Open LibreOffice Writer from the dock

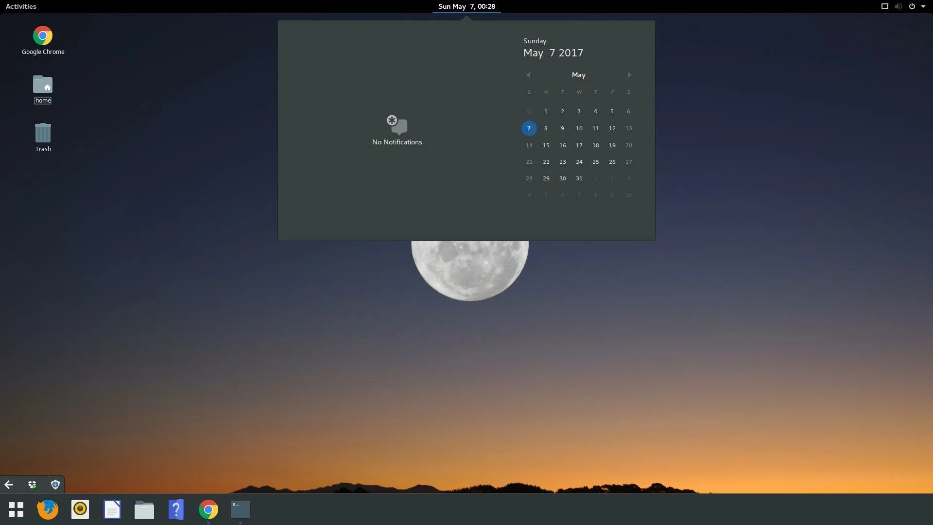(112, 509)
